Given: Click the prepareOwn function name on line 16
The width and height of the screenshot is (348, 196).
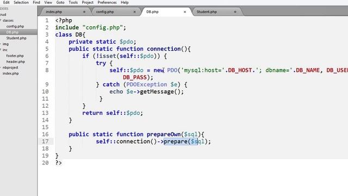Looking at the screenshot, I should 164,134.
